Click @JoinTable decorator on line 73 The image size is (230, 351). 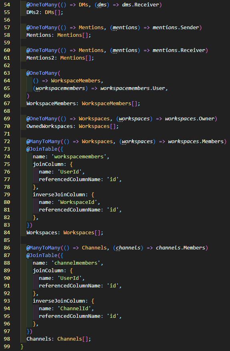tap(42, 149)
